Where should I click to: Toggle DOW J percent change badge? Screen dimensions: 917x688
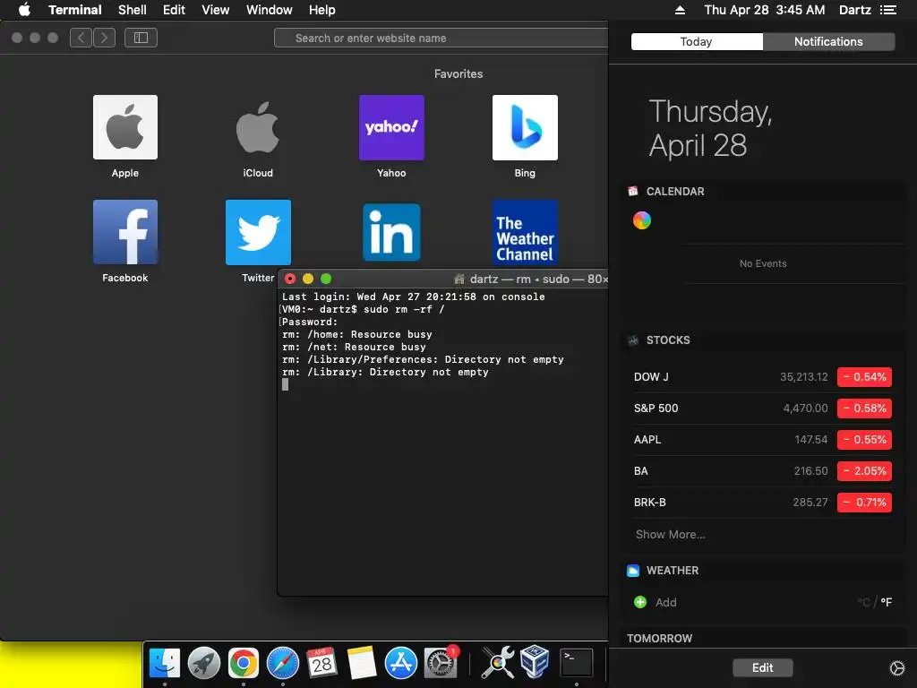click(864, 377)
